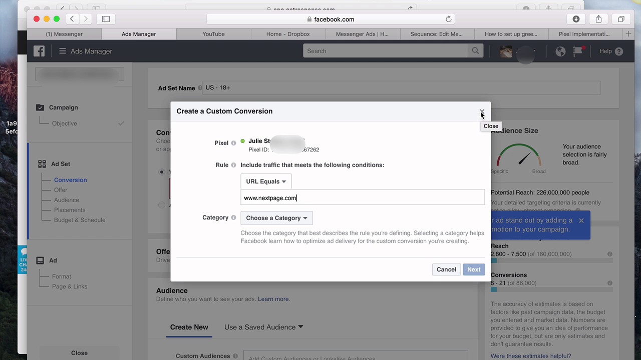This screenshot has height=360, width=641.
Task: Open the flag notifications icon
Action: 578,51
